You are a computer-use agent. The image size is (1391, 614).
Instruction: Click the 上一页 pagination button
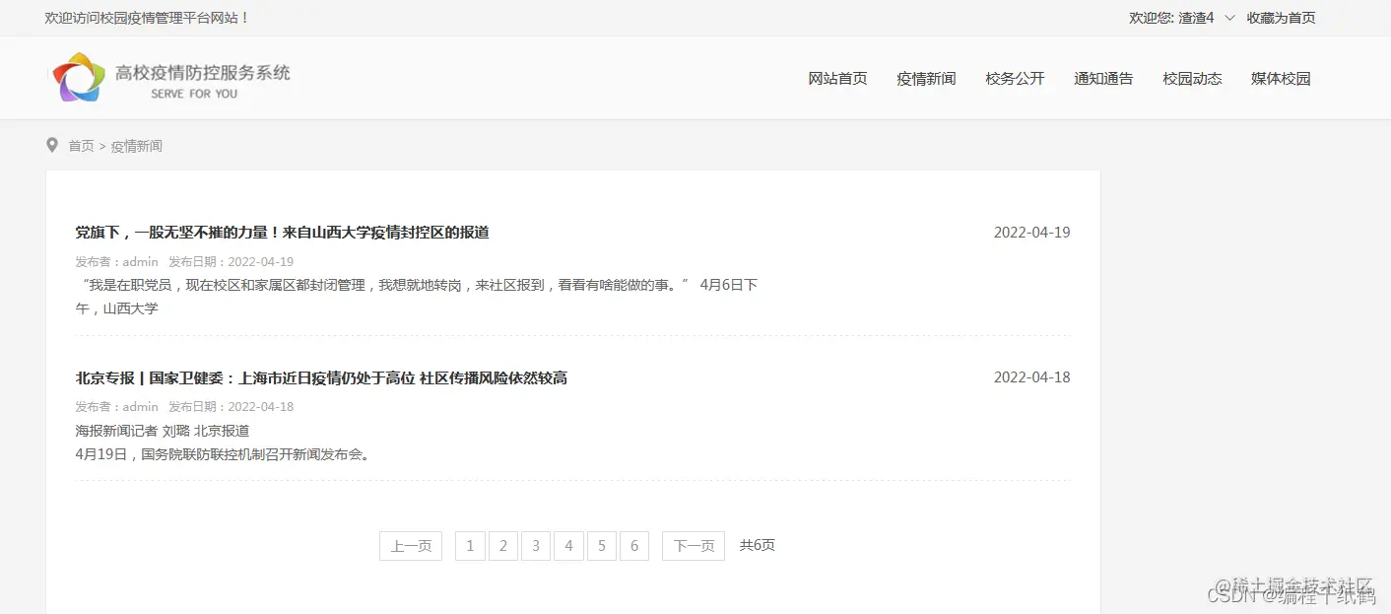point(411,546)
